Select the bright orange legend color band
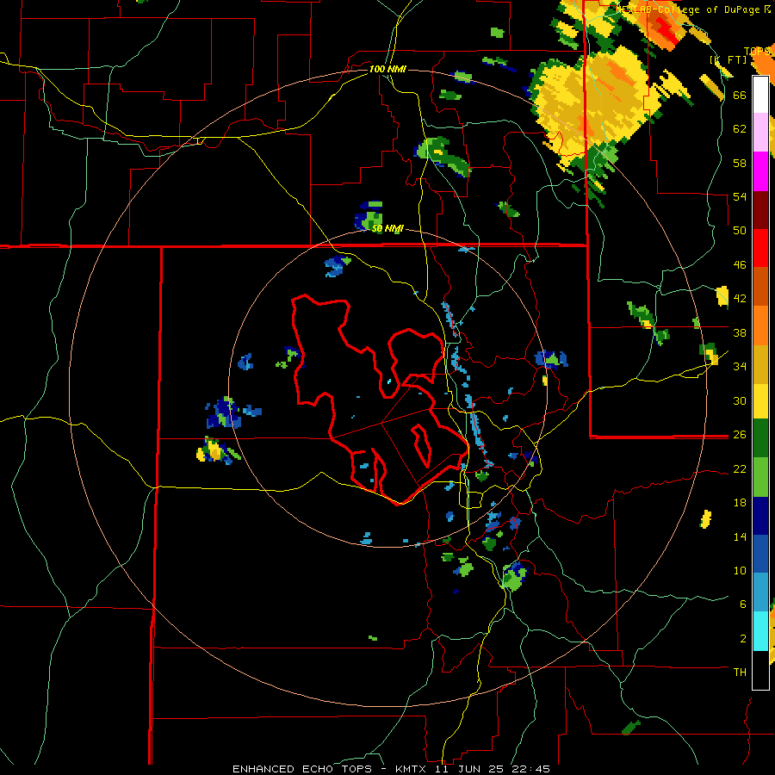Image resolution: width=775 pixels, height=775 pixels. [x=760, y=325]
